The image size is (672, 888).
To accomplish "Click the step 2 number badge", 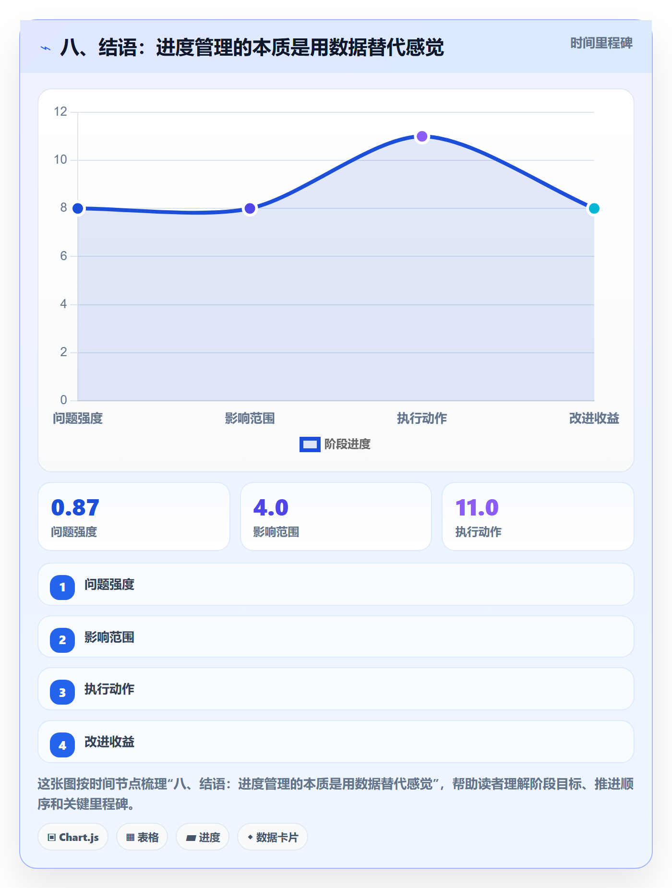I will tap(62, 640).
